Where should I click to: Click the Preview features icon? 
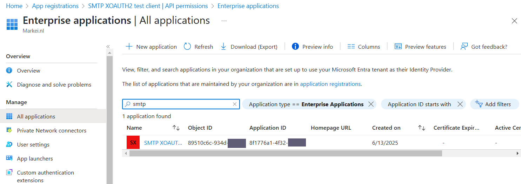398,47
